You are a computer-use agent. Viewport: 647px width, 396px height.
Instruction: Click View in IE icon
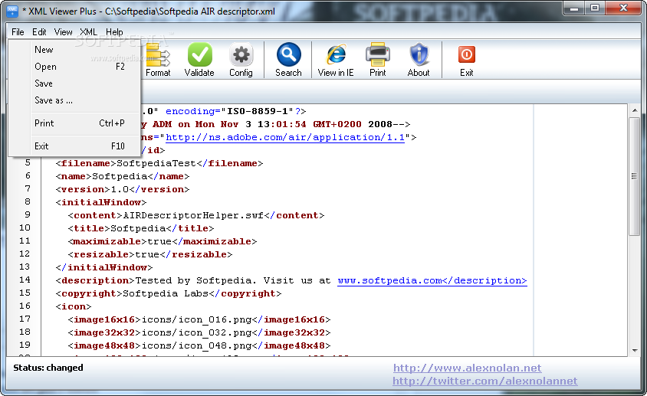coord(337,55)
